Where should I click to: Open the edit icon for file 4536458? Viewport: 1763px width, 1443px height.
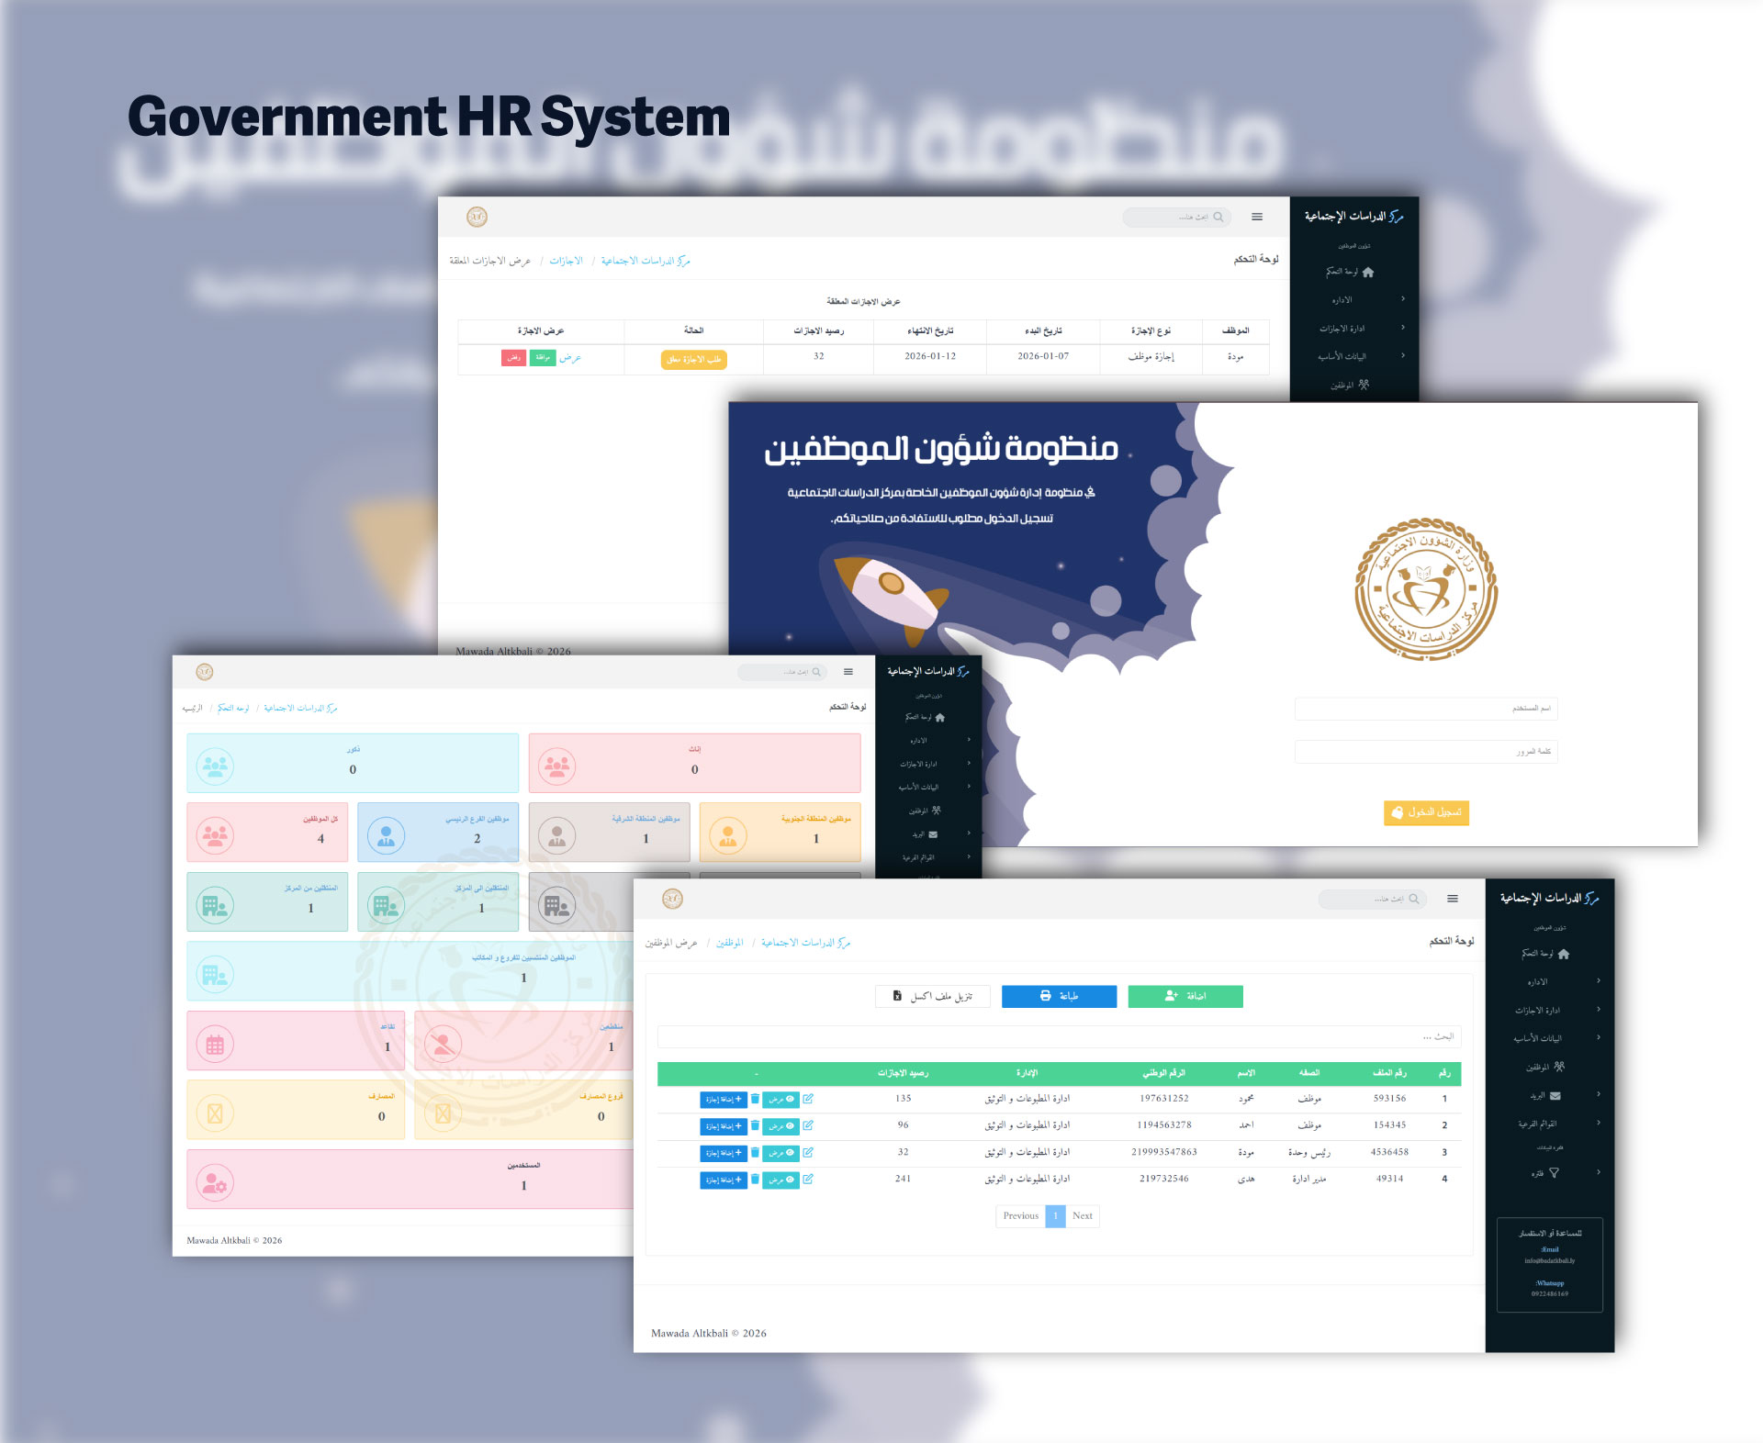pos(808,1152)
